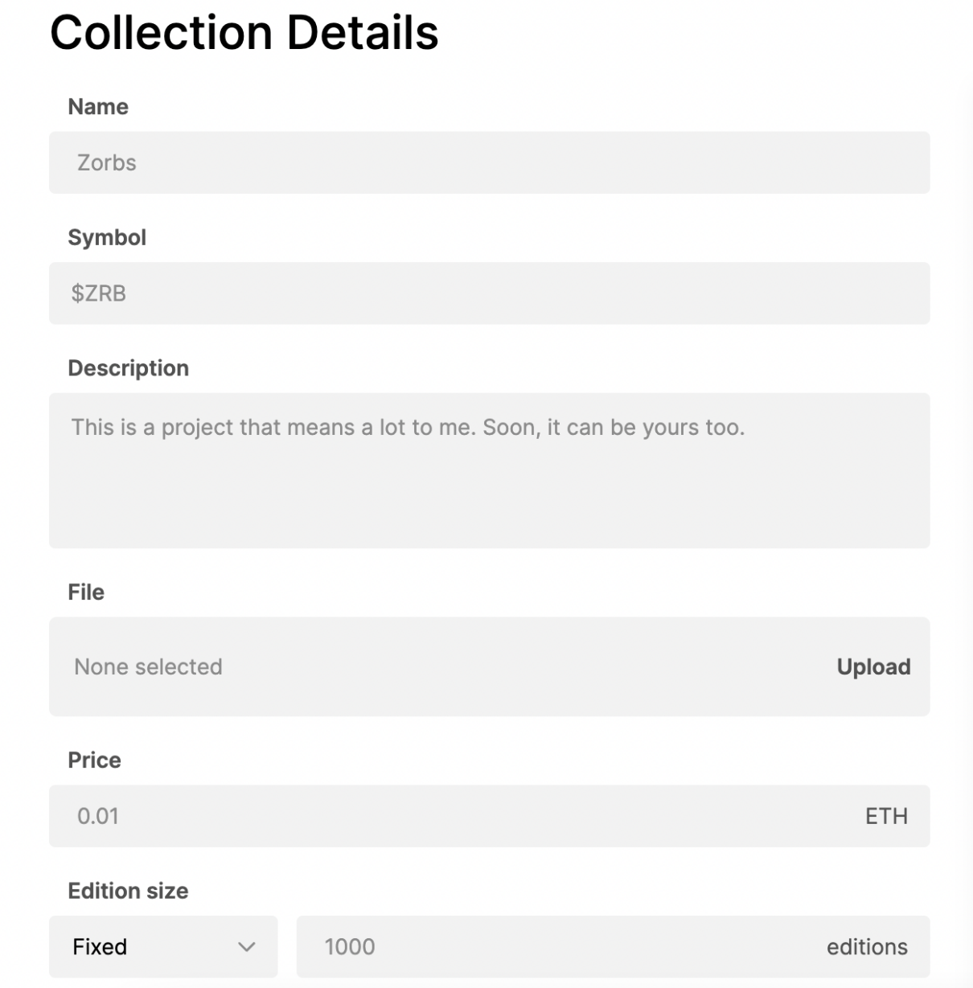Click the File field label
The height and width of the screenshot is (988, 973).
click(86, 592)
